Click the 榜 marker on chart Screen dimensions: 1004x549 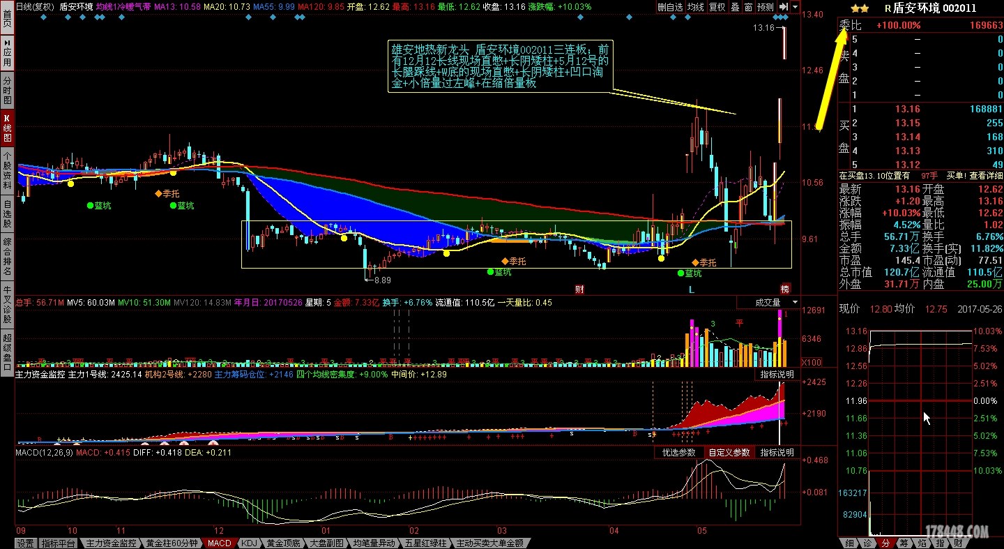(785, 289)
